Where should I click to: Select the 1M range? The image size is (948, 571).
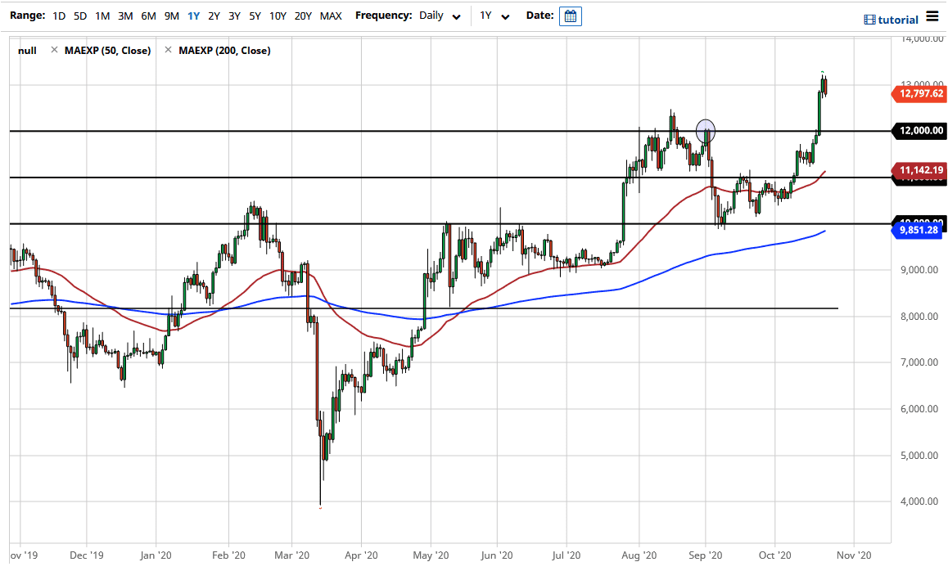tap(102, 16)
